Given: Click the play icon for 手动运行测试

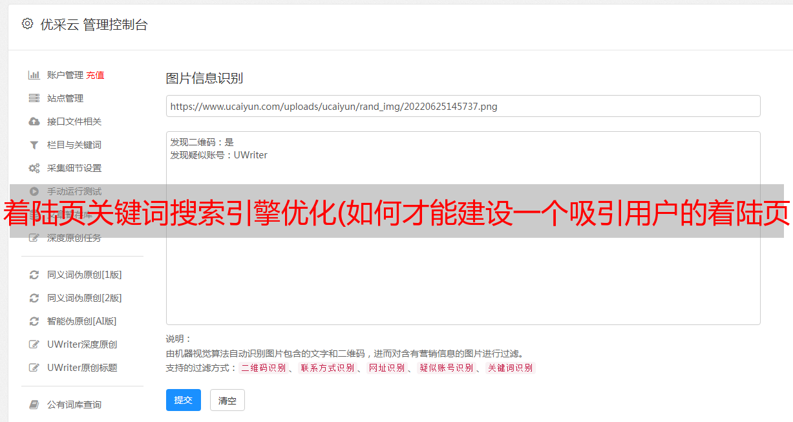Looking at the screenshot, I should pyautogui.click(x=34, y=191).
